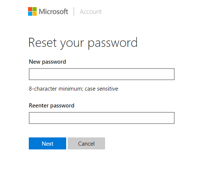The height and width of the screenshot is (173, 224).
Task: Click the gray Cancel button
Action: click(86, 143)
